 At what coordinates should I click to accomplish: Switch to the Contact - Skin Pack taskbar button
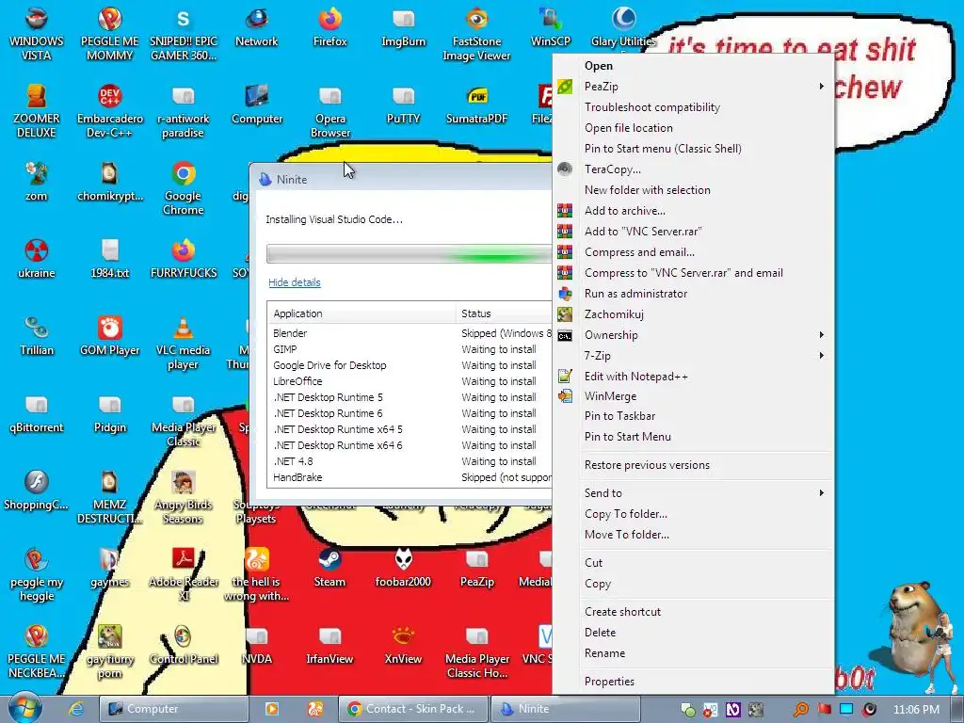(x=413, y=709)
